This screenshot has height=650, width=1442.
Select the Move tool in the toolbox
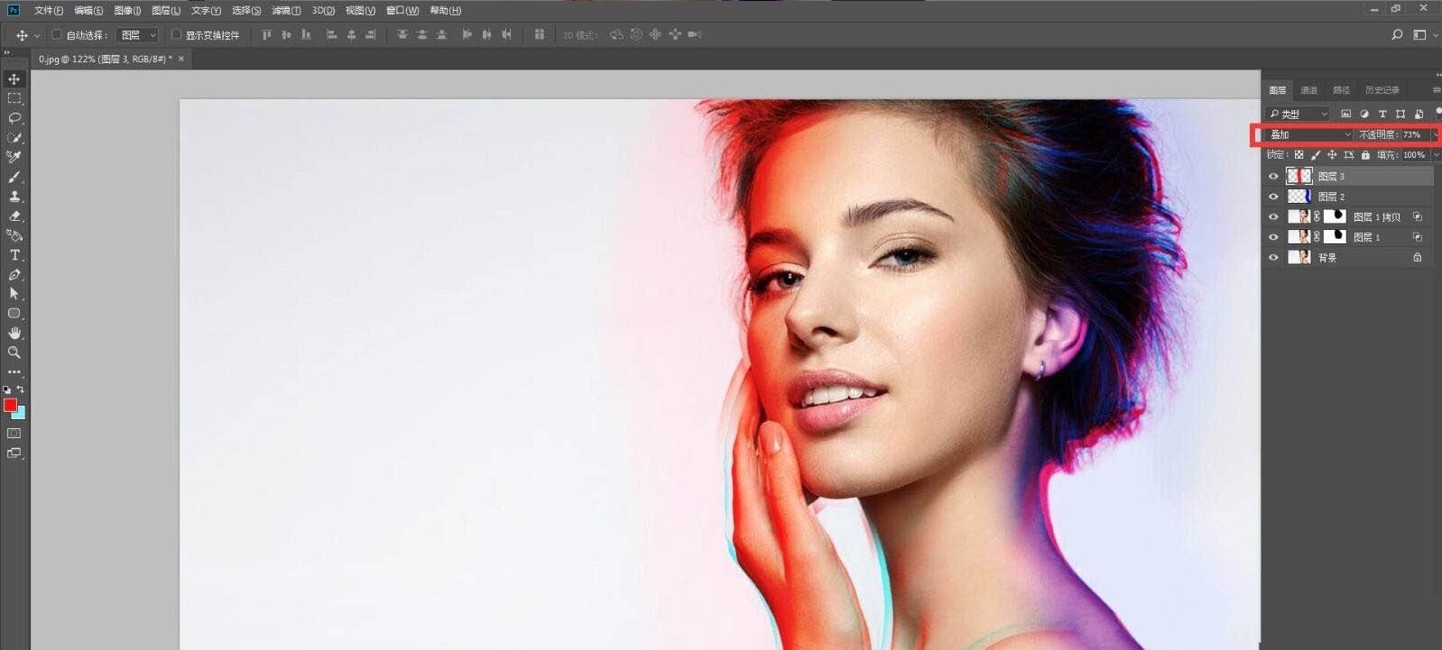point(14,79)
